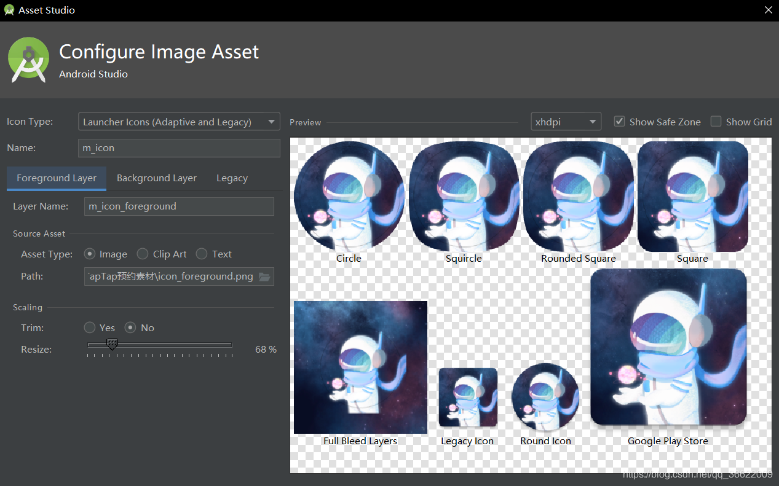
Task: Click the Name input field m_icon
Action: pyautogui.click(x=179, y=148)
